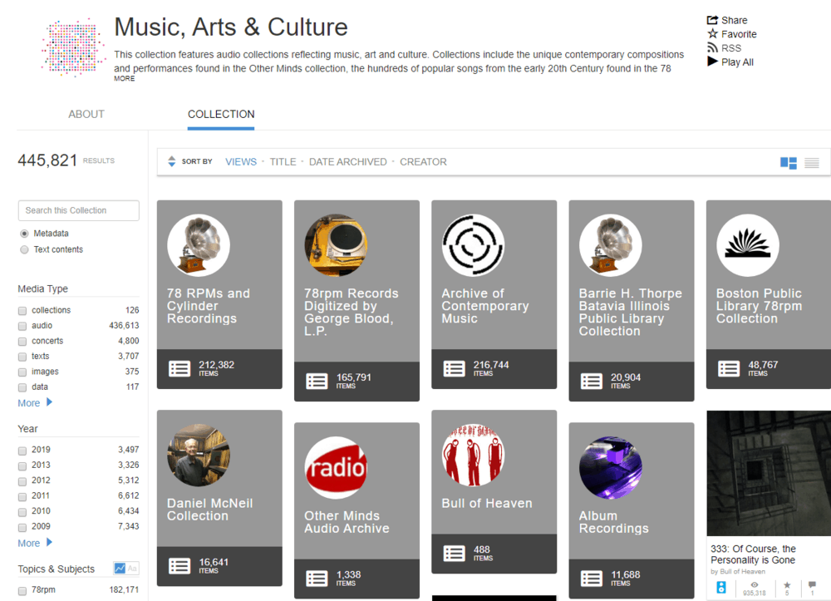Click Bull of Heaven red figures icon
This screenshot has width=831, height=601.
tap(473, 455)
